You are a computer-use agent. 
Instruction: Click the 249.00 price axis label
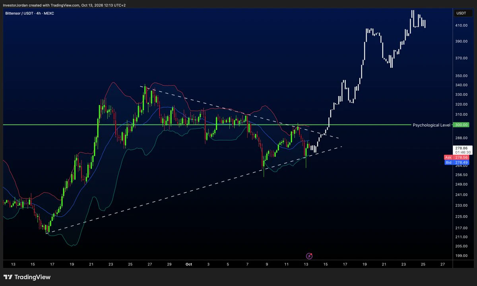(461, 184)
